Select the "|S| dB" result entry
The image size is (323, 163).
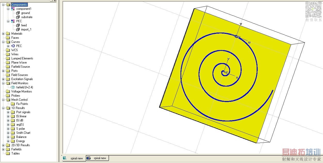point(20,120)
